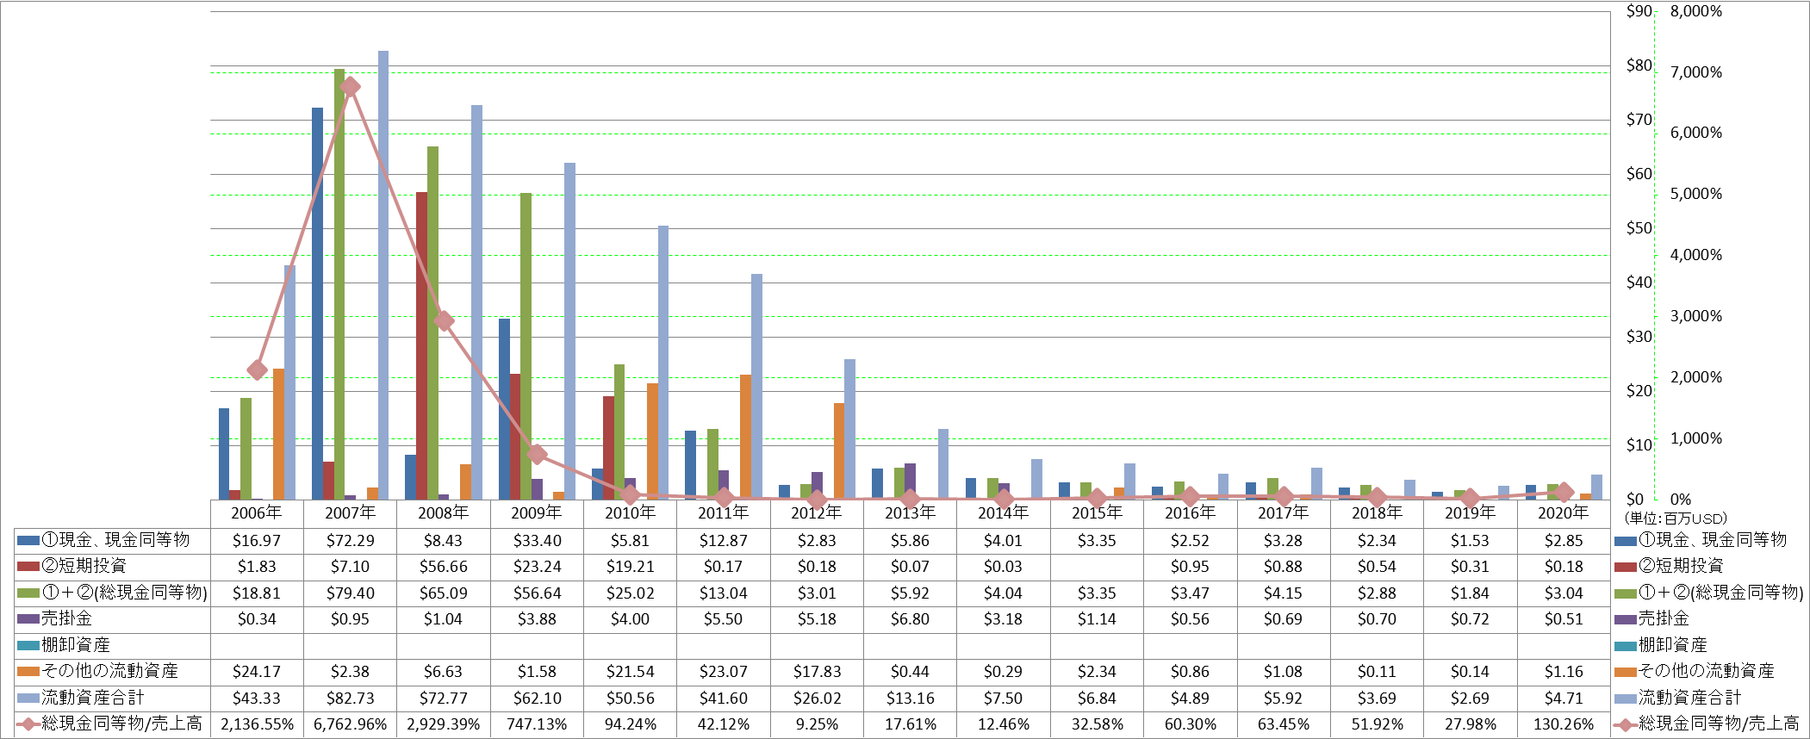Click the 棚卸資産 row header label
The height and width of the screenshot is (739, 1810).
coord(76,645)
